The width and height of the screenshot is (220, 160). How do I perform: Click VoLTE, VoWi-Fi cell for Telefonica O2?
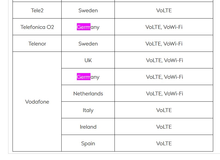click(164, 27)
